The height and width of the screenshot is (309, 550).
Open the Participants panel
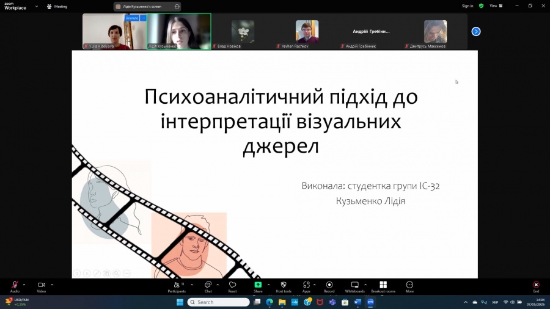(x=177, y=286)
